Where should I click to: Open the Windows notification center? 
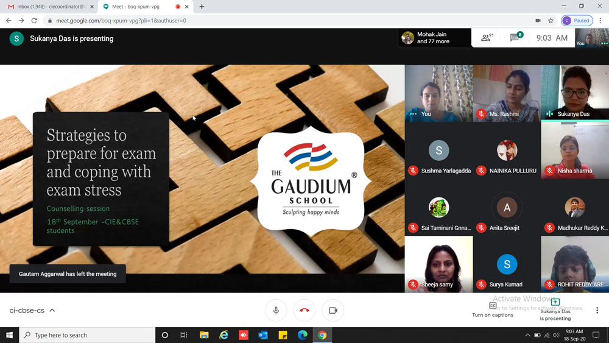(596, 335)
